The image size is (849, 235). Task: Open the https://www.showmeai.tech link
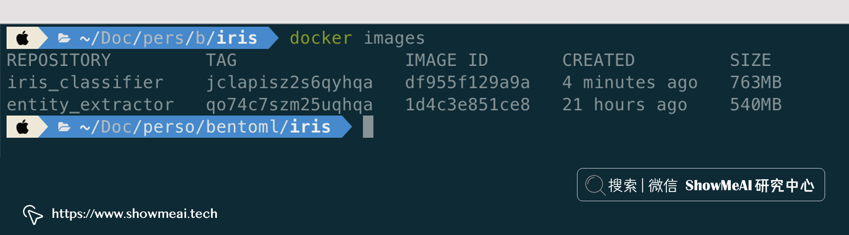pyautogui.click(x=135, y=214)
